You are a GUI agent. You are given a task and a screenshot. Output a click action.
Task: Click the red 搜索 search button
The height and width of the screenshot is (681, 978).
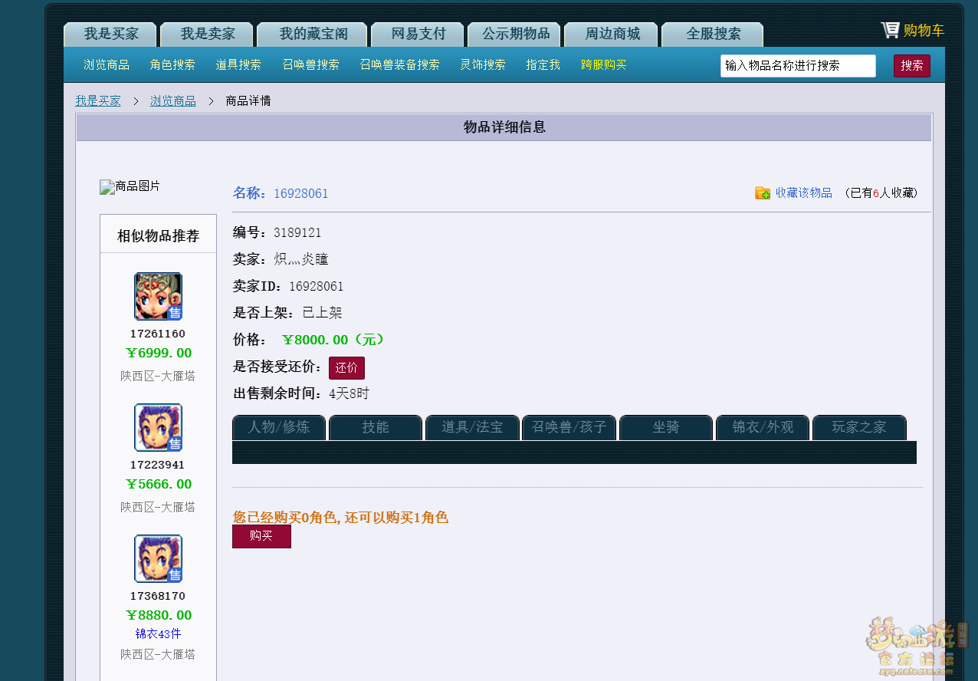coord(911,66)
